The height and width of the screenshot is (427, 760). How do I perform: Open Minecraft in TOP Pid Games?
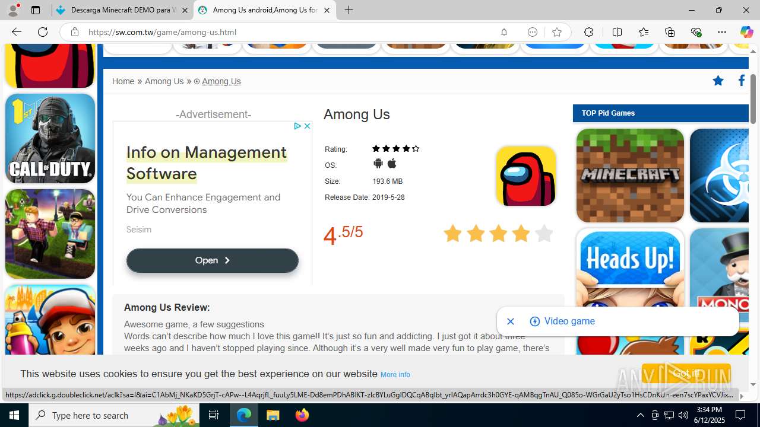point(630,176)
